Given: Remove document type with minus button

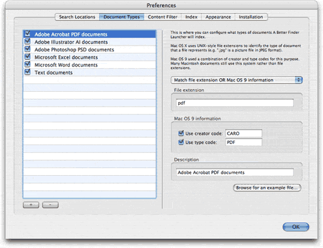Looking at the screenshot, I should point(50,205).
